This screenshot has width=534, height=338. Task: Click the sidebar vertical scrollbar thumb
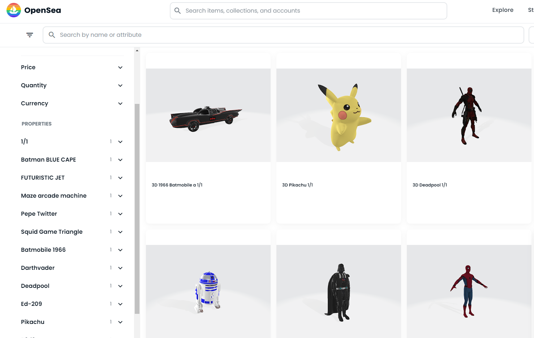coord(137,208)
